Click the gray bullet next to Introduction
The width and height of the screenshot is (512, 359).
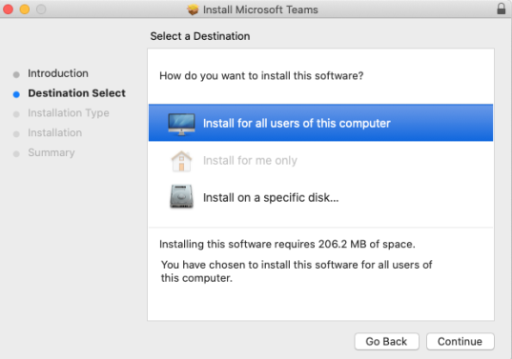pos(16,74)
